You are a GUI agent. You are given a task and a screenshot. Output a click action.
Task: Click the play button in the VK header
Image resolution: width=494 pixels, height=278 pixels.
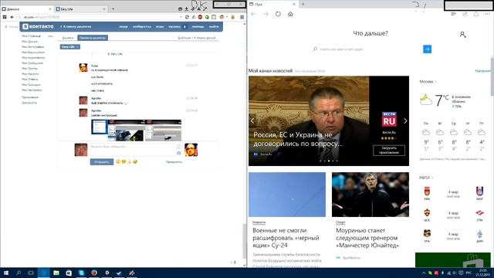(x=185, y=27)
